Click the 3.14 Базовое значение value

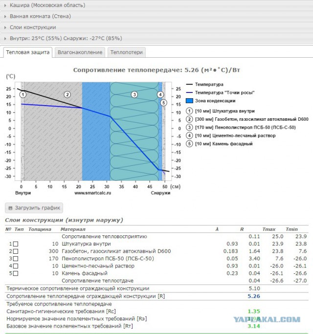point(254,326)
